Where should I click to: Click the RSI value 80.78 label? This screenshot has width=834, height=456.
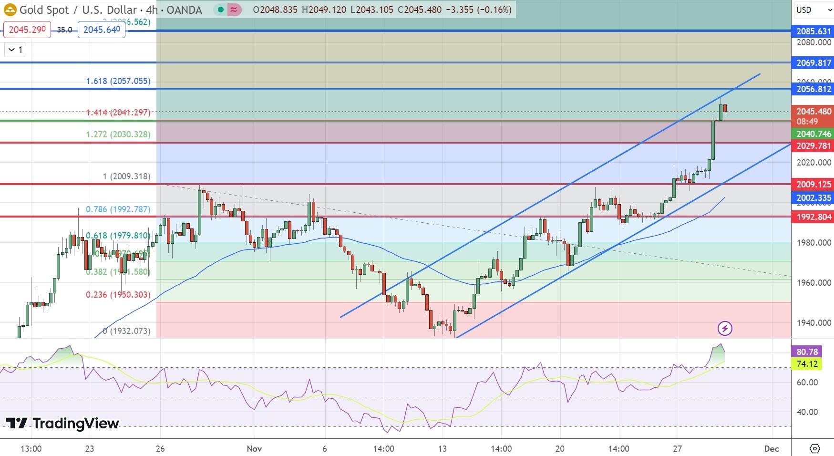tap(807, 352)
